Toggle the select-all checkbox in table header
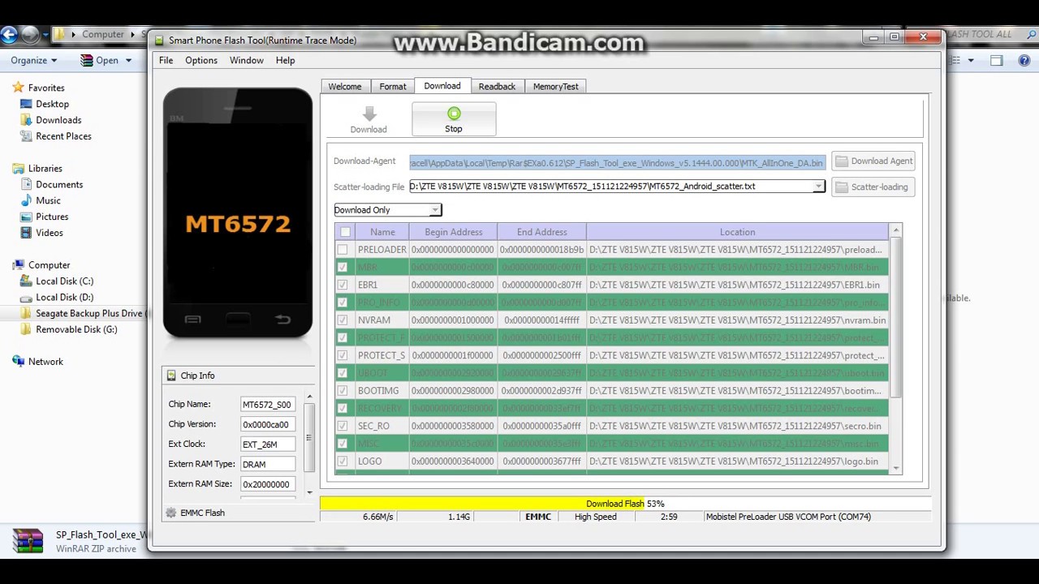 pyautogui.click(x=345, y=232)
